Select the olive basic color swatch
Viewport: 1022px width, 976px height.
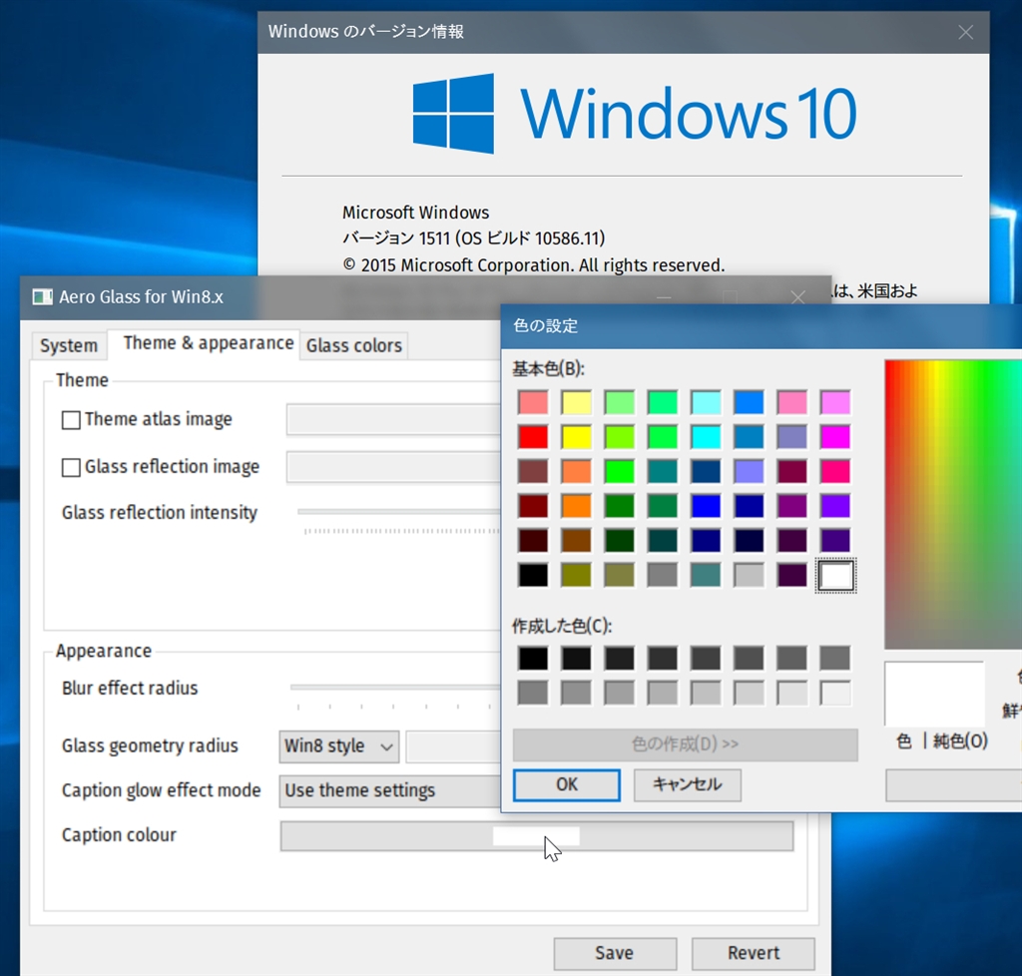[576, 575]
